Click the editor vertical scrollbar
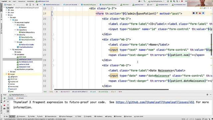 pos(211,44)
